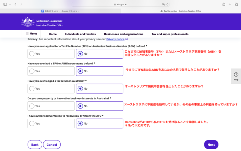Screen dimensions: 241x151
Task: Click the page reload icon
Action: tap(168, 4)
